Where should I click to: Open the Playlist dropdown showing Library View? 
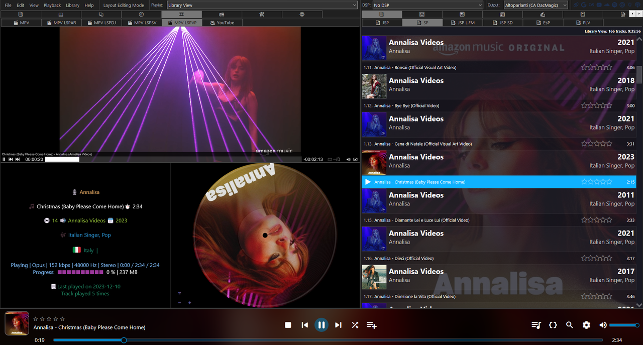point(262,5)
